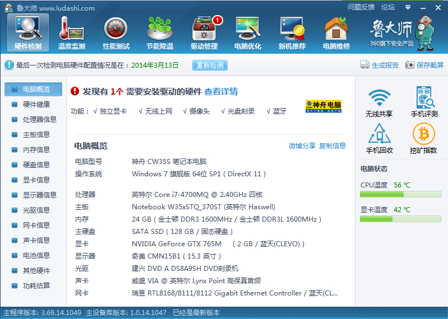Click the 24 GB memory text

pyautogui.click(x=227, y=219)
